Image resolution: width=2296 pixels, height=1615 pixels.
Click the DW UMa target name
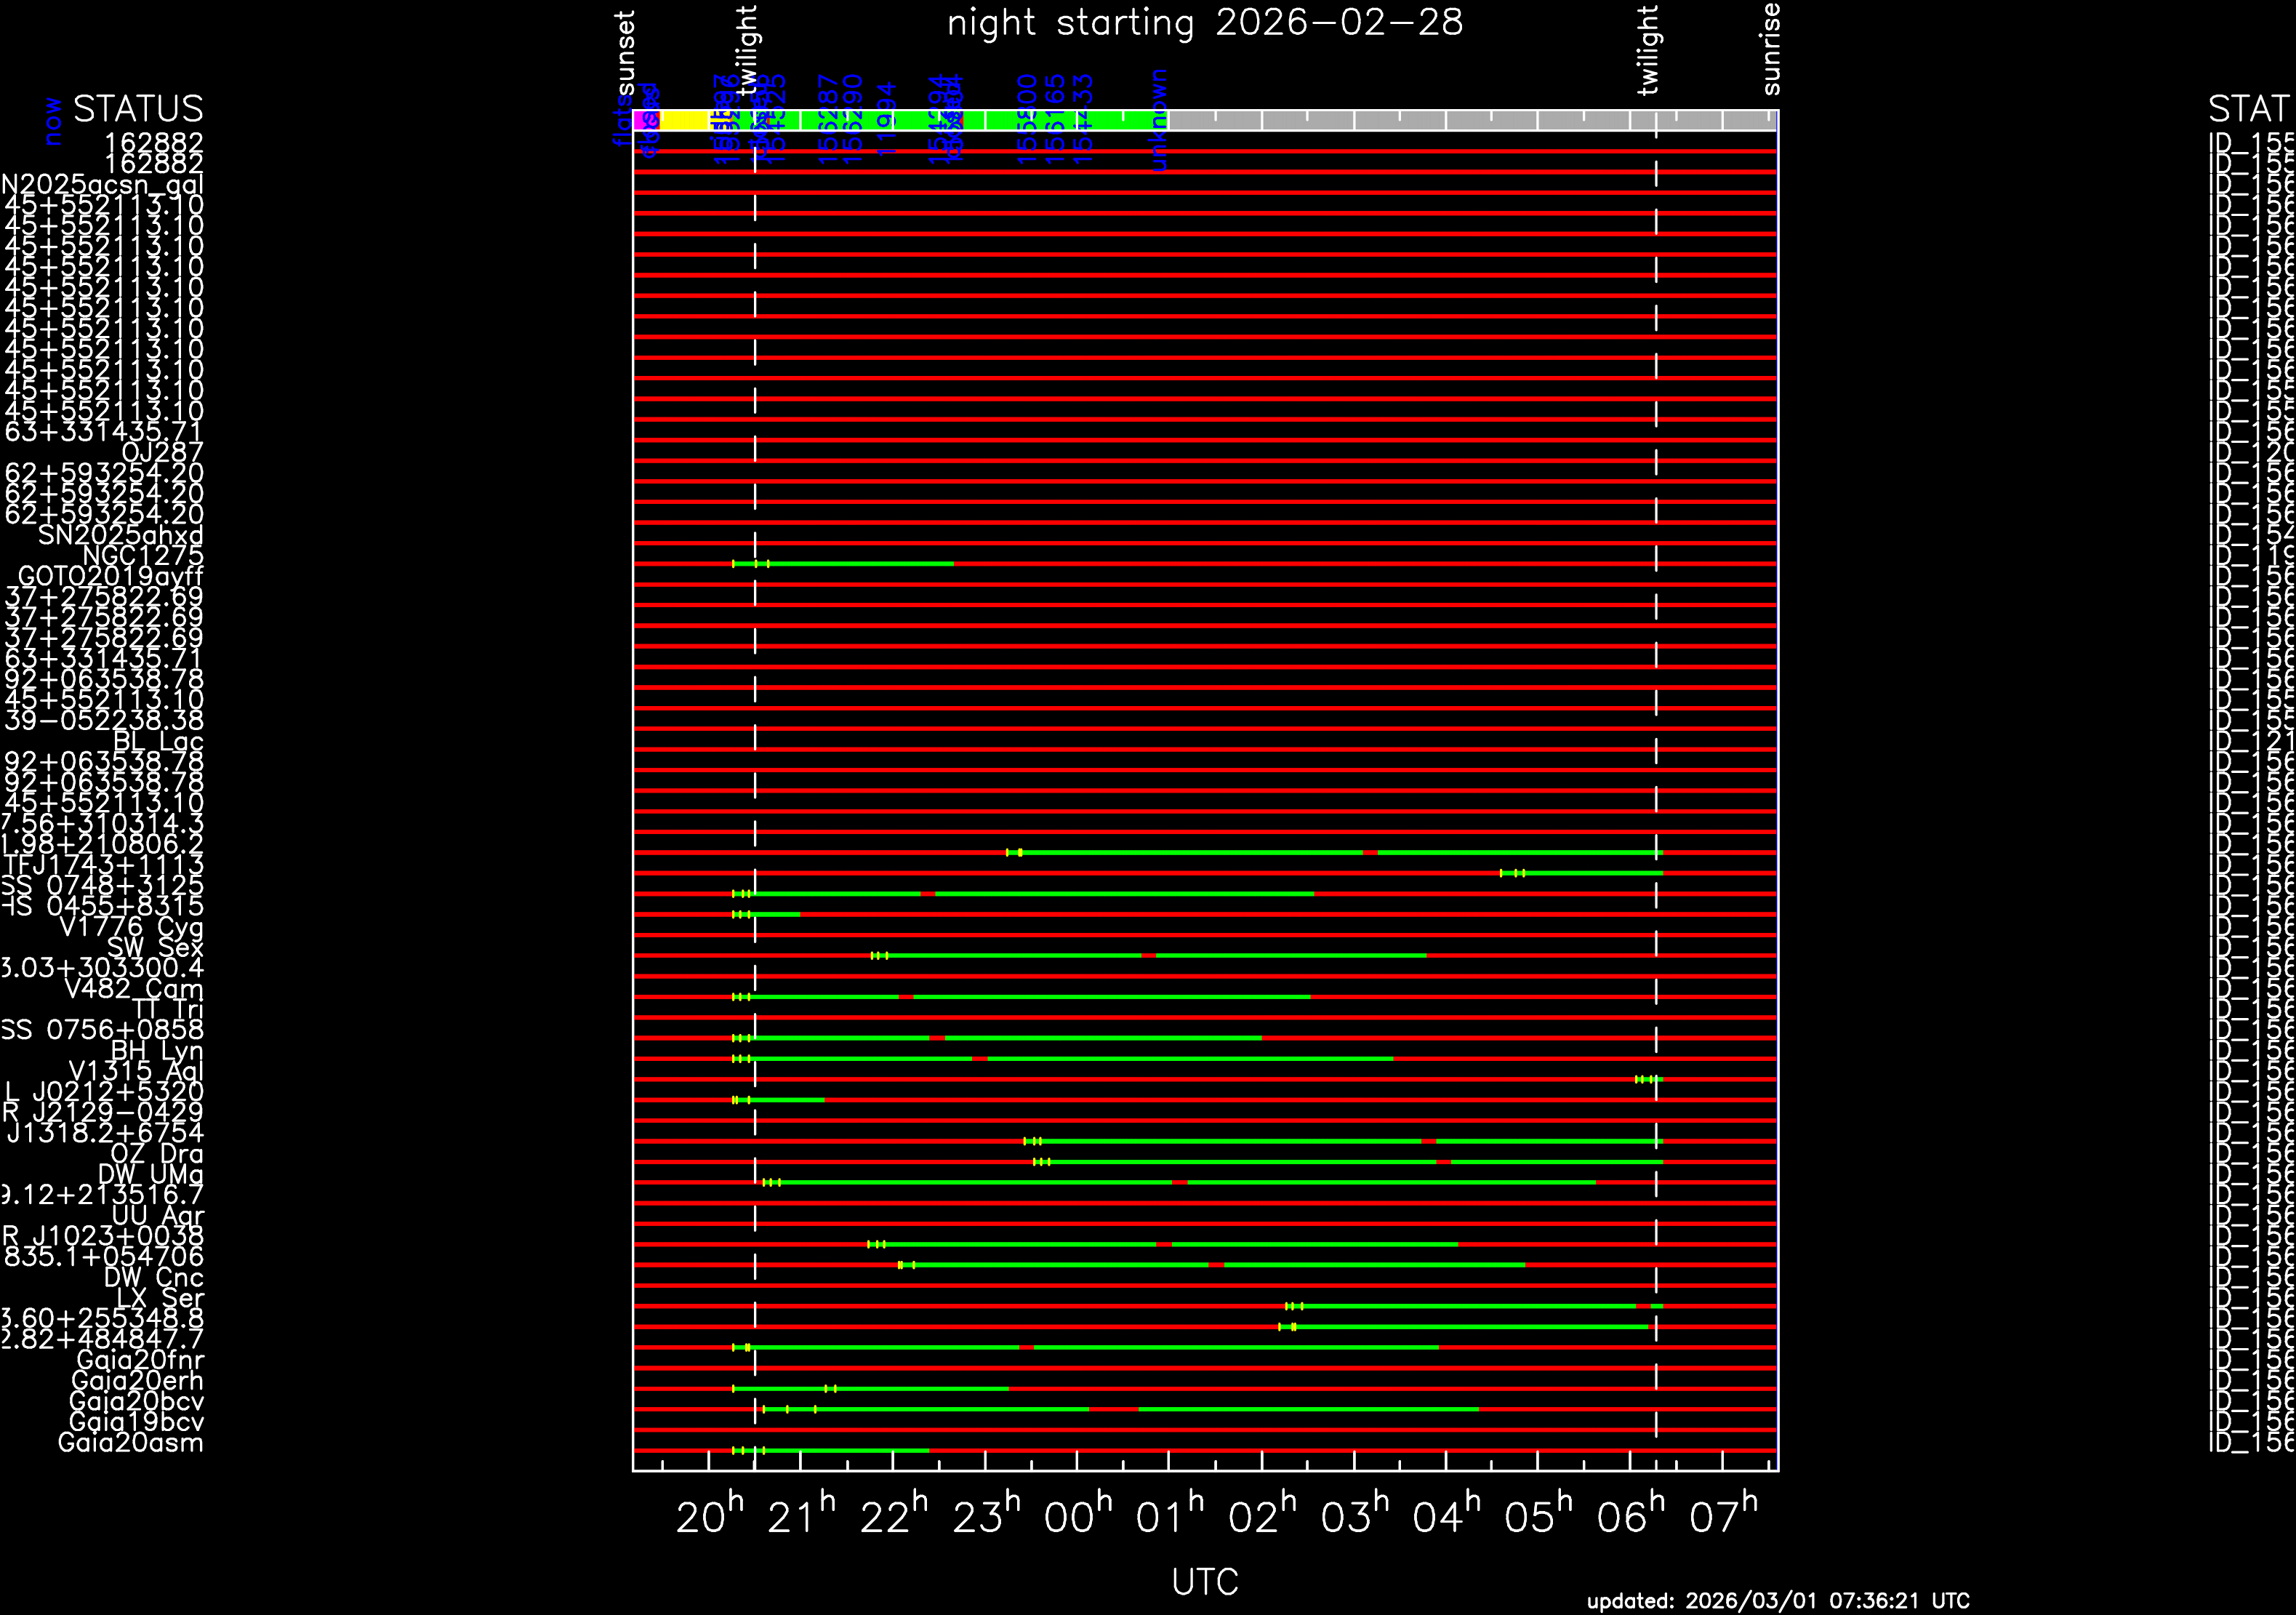coord(151,1174)
